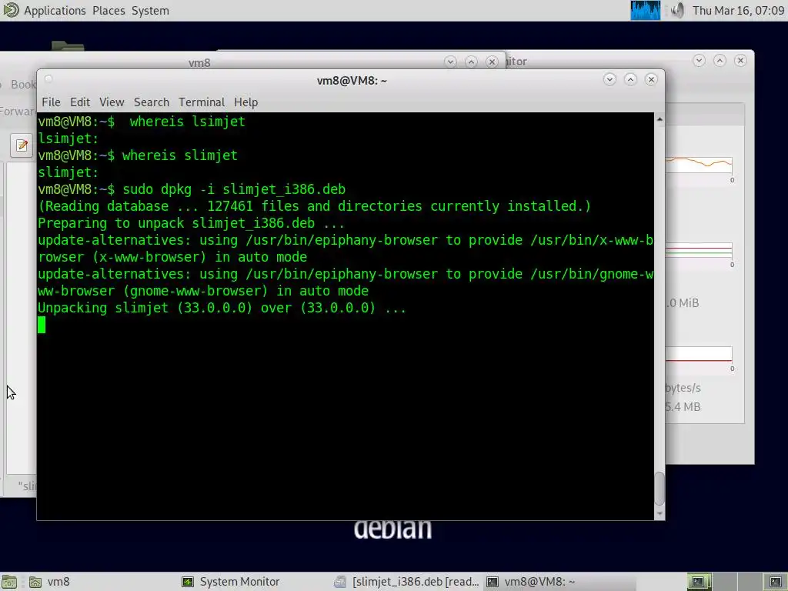The width and height of the screenshot is (788, 591).
Task: Open the Places menu in top panel
Action: (109, 11)
